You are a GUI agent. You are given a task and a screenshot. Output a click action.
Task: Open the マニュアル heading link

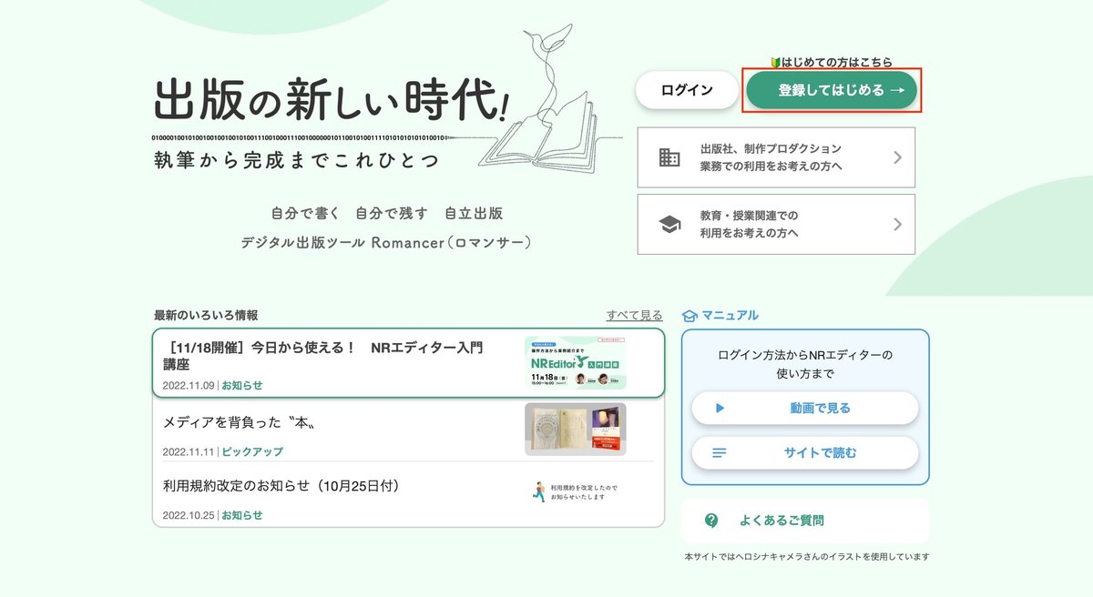[x=730, y=315]
